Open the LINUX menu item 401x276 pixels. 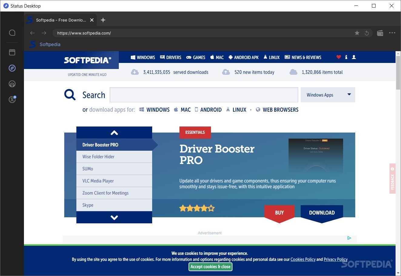272,57
